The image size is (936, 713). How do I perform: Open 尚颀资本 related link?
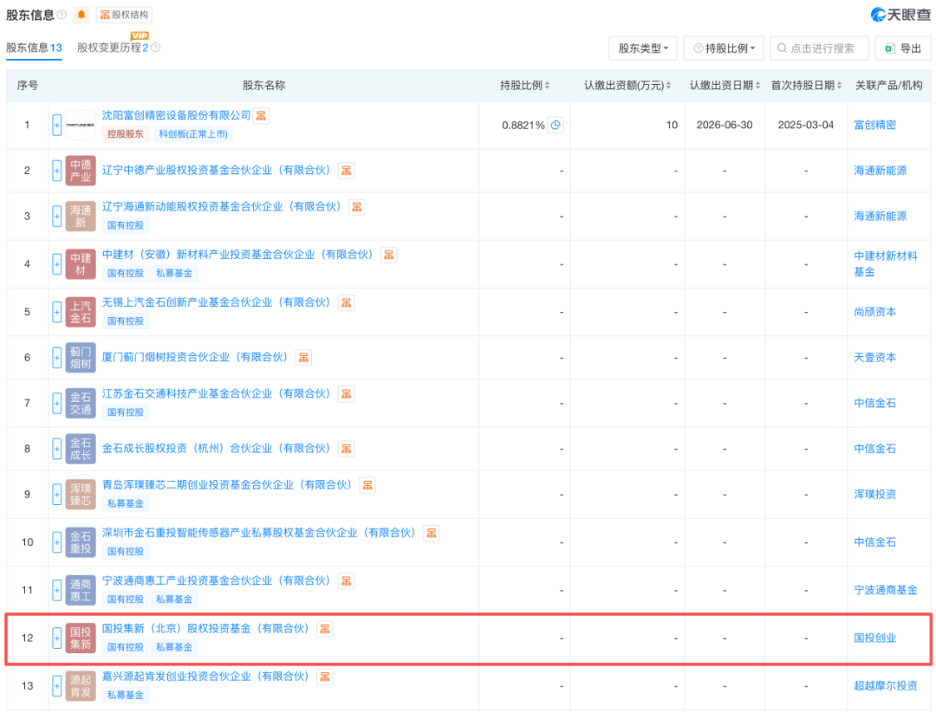874,312
